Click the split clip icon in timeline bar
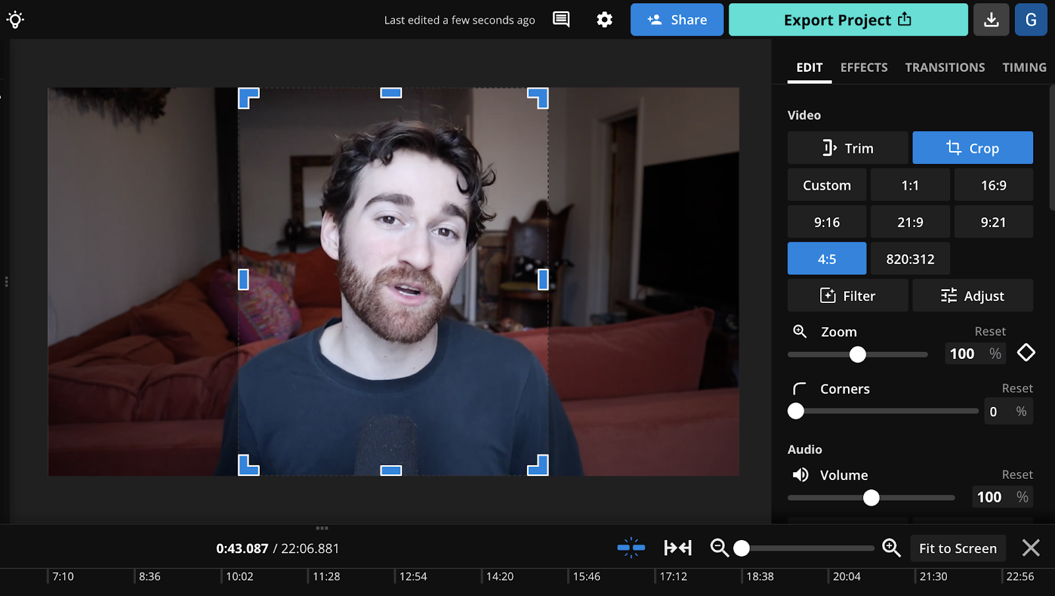The image size is (1055, 596). click(x=631, y=548)
